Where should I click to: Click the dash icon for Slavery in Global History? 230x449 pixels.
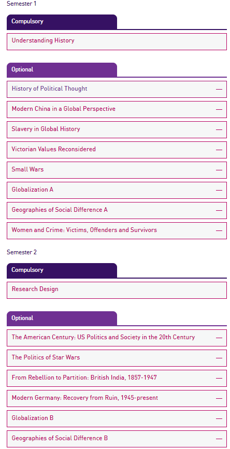[219, 129]
